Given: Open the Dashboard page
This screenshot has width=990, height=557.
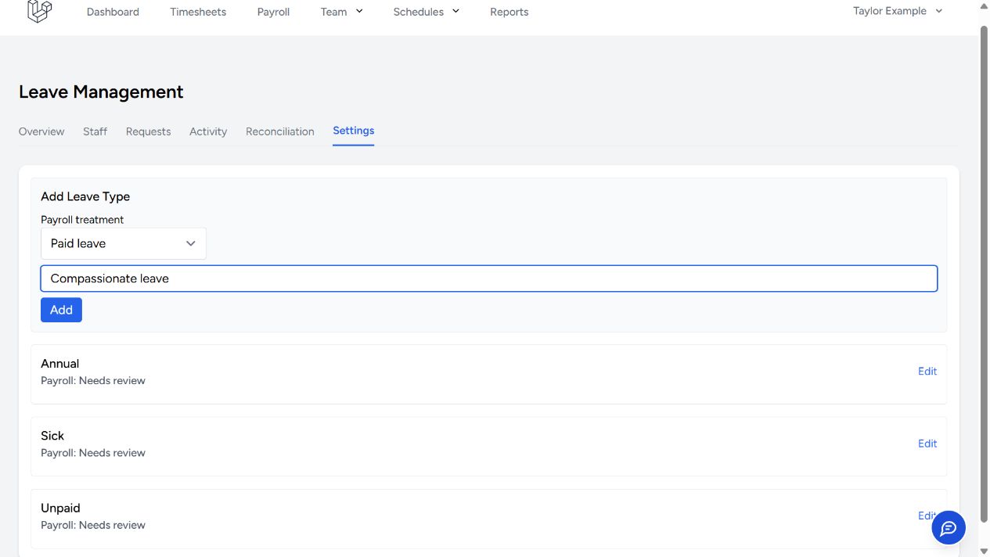Looking at the screenshot, I should [x=113, y=12].
